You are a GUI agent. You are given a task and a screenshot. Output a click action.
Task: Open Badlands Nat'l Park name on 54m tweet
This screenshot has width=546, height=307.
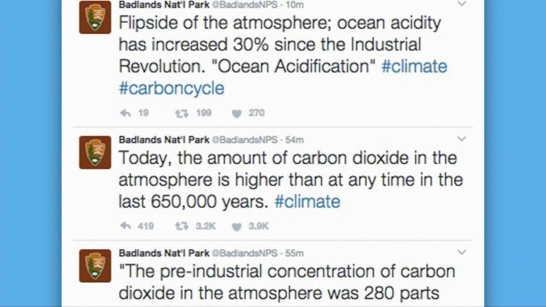(164, 140)
